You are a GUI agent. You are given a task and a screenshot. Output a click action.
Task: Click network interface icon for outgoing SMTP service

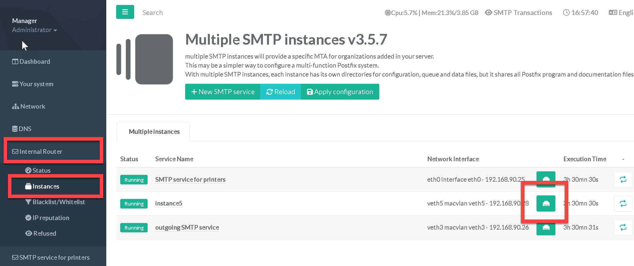click(546, 228)
